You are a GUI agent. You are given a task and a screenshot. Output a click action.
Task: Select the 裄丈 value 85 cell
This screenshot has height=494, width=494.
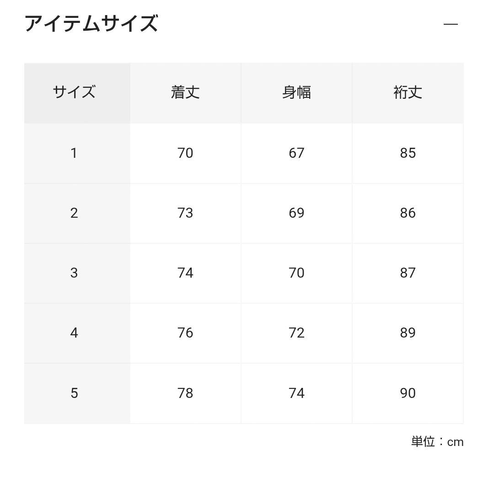408,153
